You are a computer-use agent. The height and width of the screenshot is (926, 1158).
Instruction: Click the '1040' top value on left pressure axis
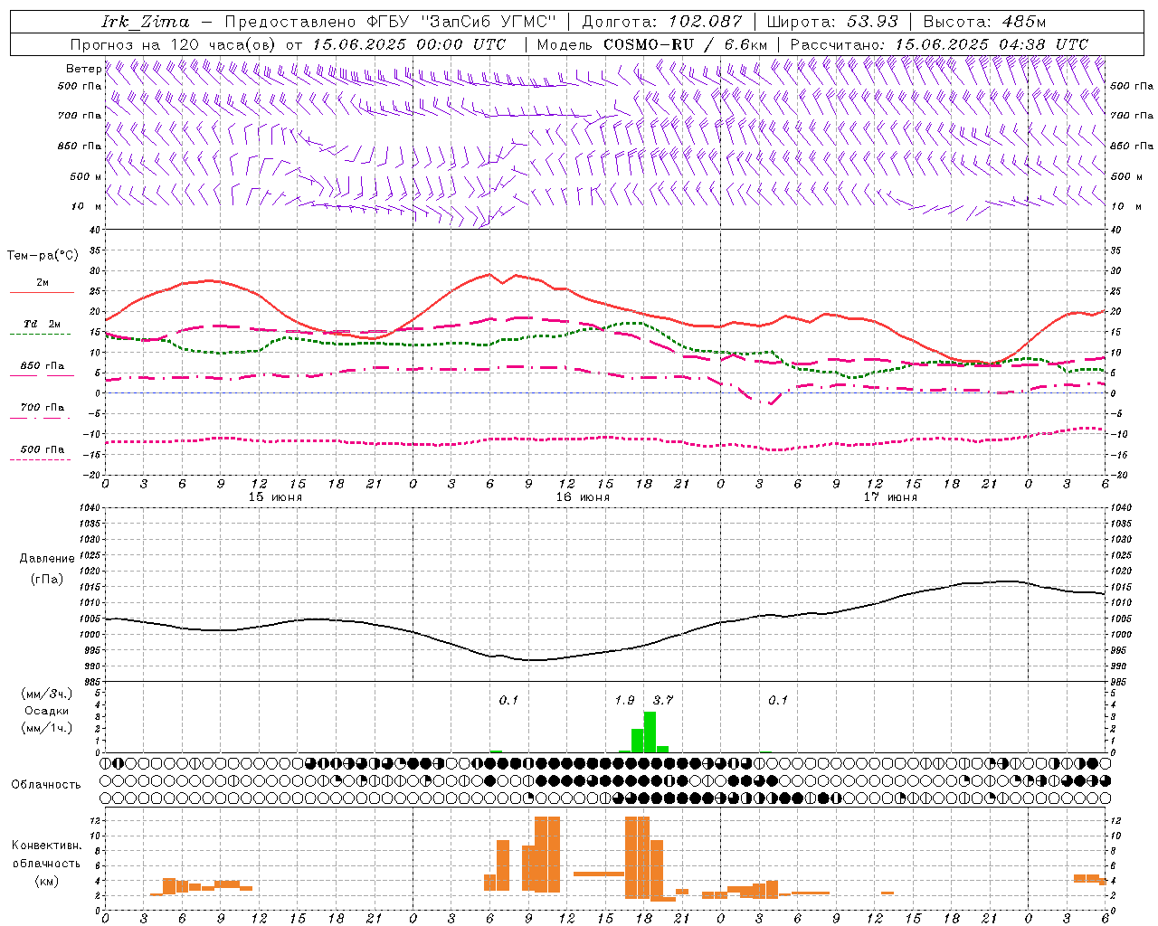[x=89, y=508]
